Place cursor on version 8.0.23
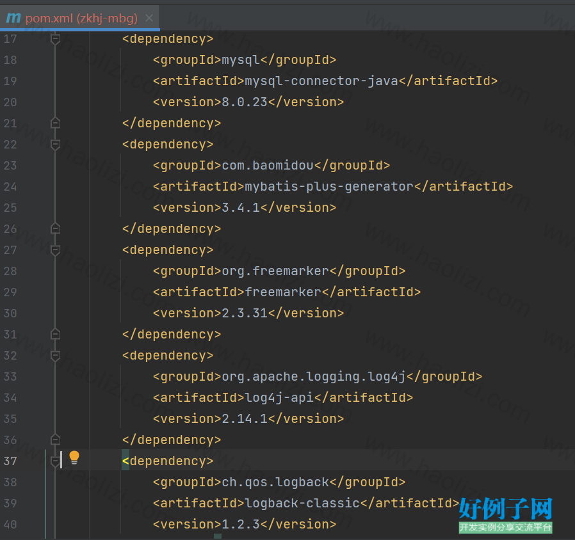Image resolution: width=575 pixels, height=540 pixels. (x=245, y=102)
